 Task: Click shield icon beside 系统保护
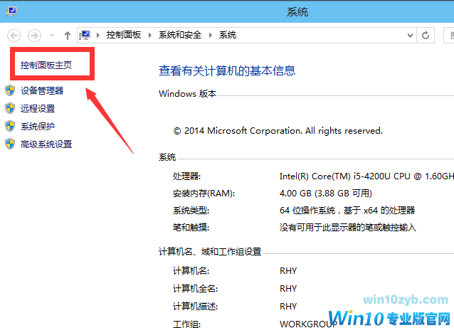tap(10, 126)
